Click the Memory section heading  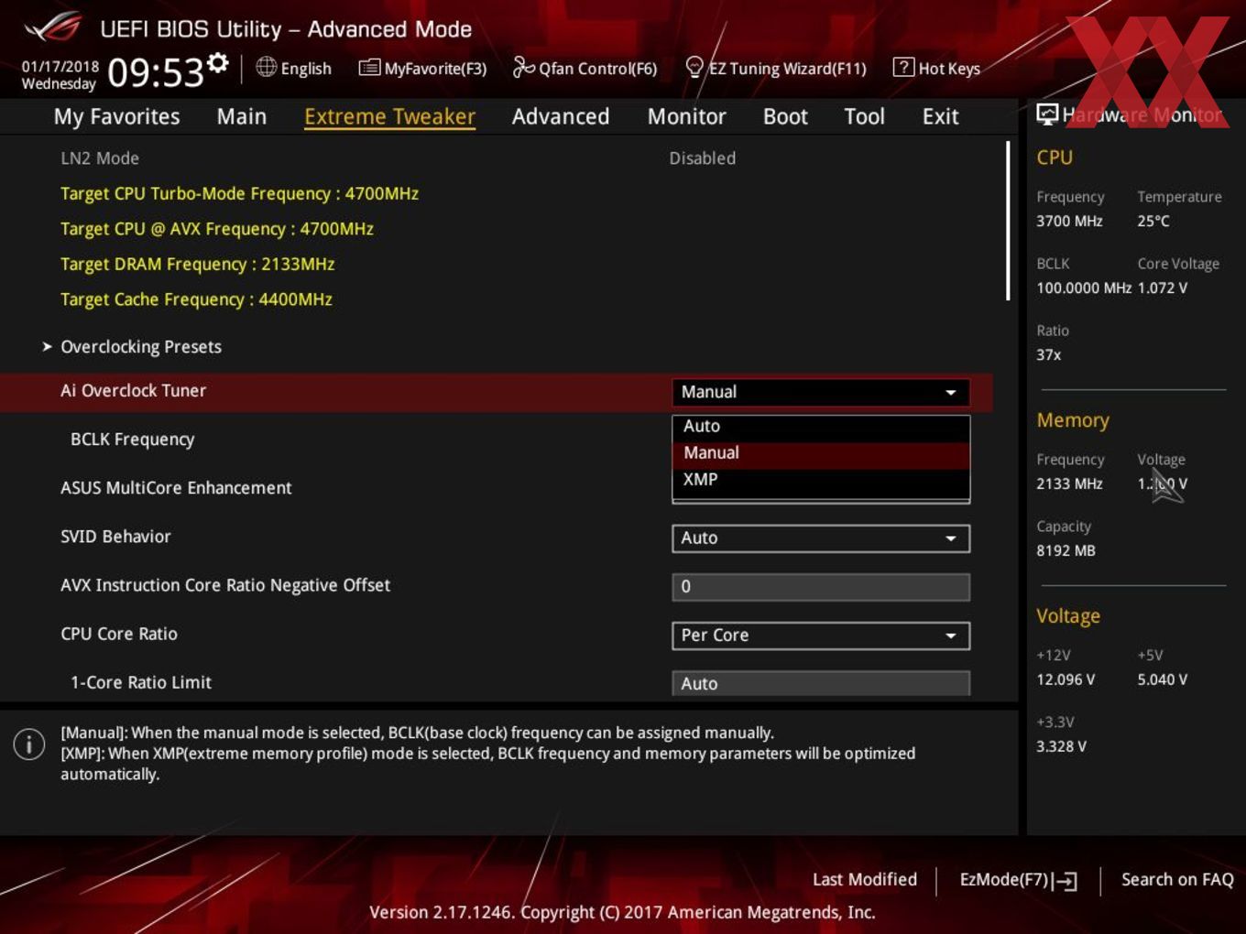pos(1073,420)
